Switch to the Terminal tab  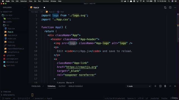click(51, 86)
